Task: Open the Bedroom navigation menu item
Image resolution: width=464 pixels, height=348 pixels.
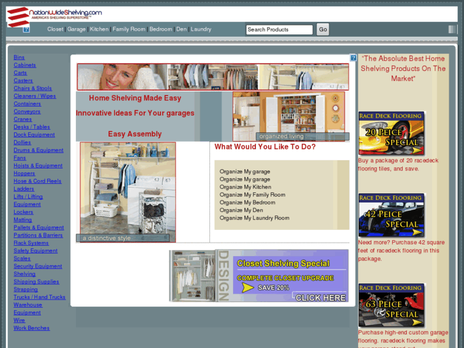Action: click(x=161, y=29)
